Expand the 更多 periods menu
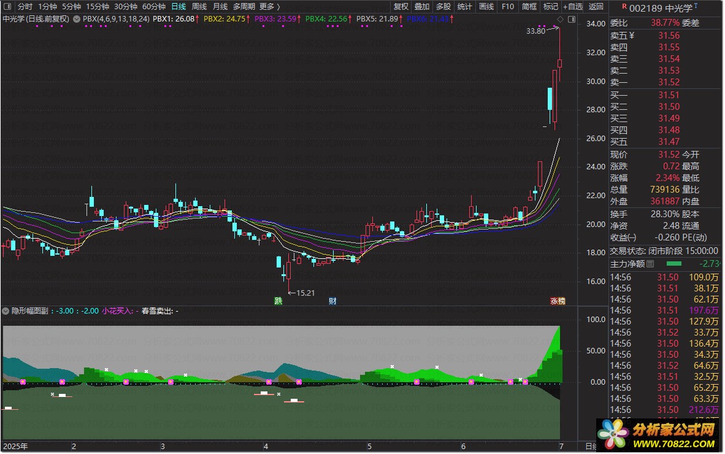 tap(269, 7)
